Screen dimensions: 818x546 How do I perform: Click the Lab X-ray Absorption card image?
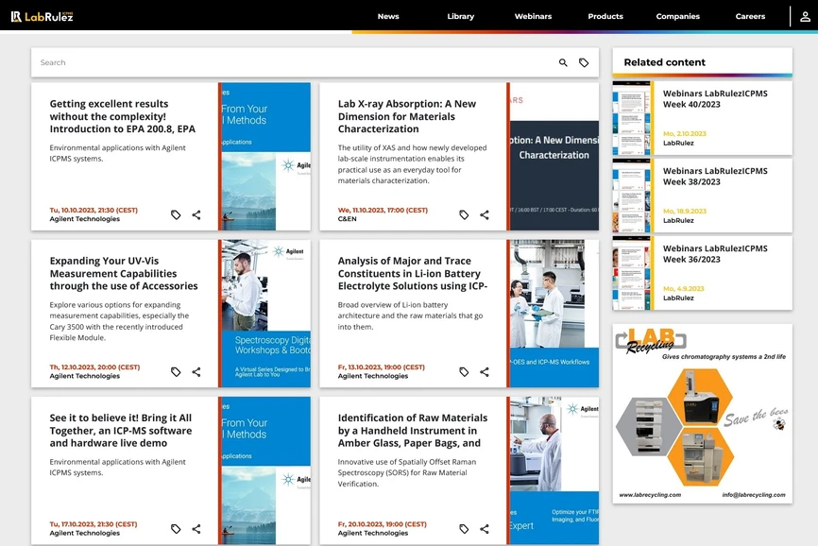(x=554, y=157)
